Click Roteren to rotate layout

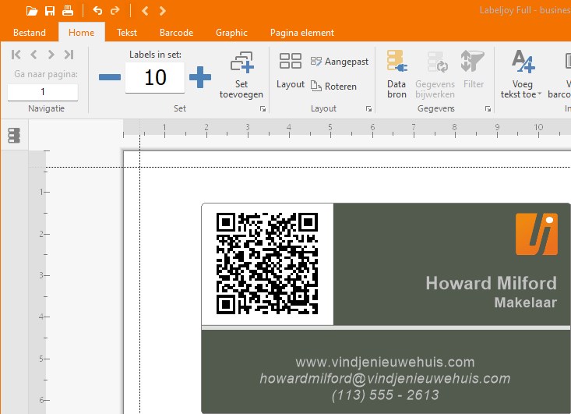coord(333,87)
